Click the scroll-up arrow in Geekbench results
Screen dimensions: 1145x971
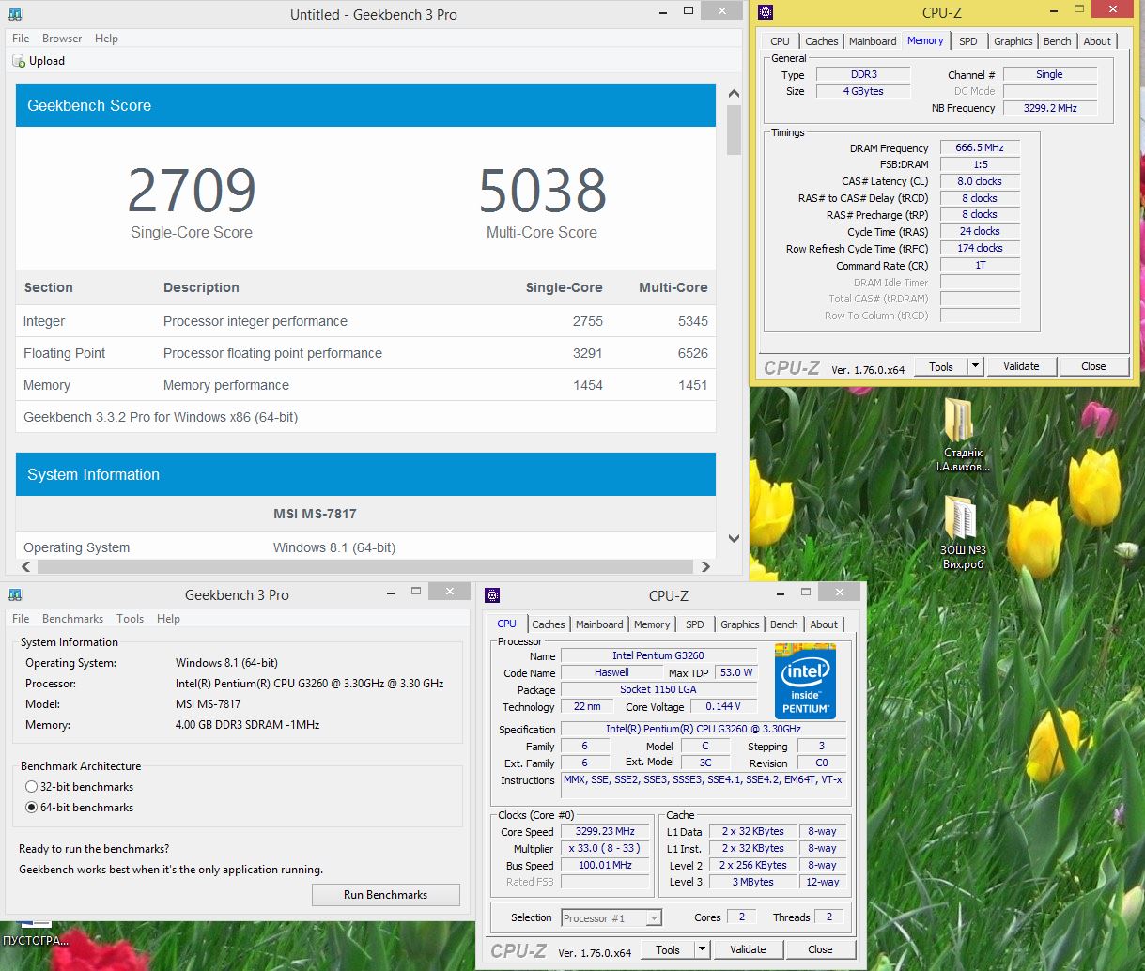tap(735, 94)
